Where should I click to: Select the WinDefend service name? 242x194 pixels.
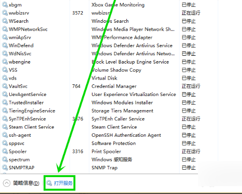click(x=21, y=46)
